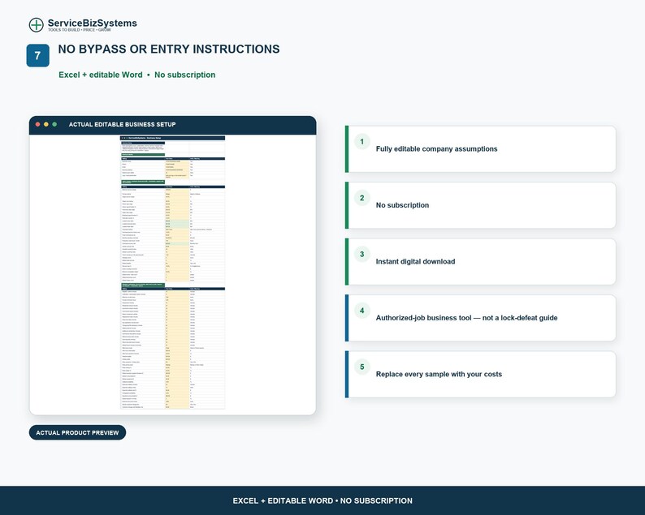Click the green dot in preview window header

[54, 124]
